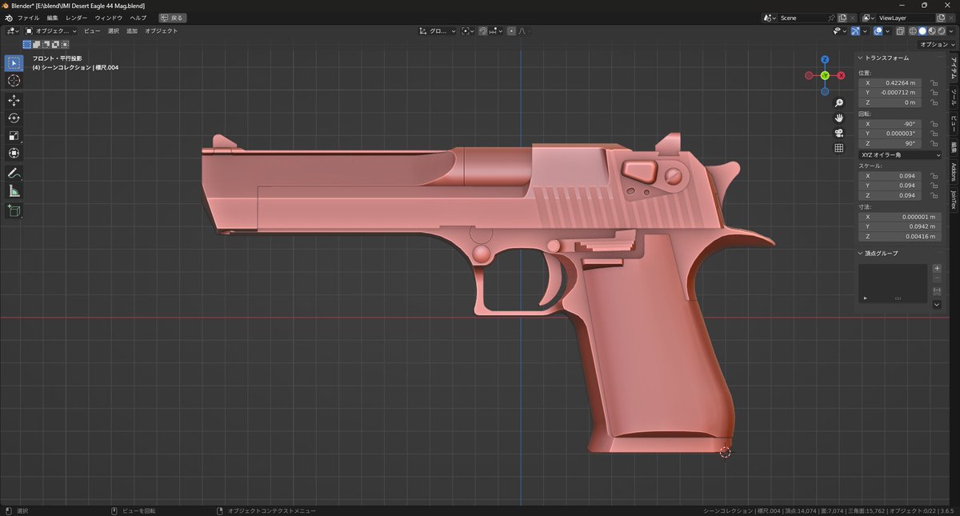The image size is (960, 516).
Task: Toggle lock on scale Z
Action: pos(934,195)
